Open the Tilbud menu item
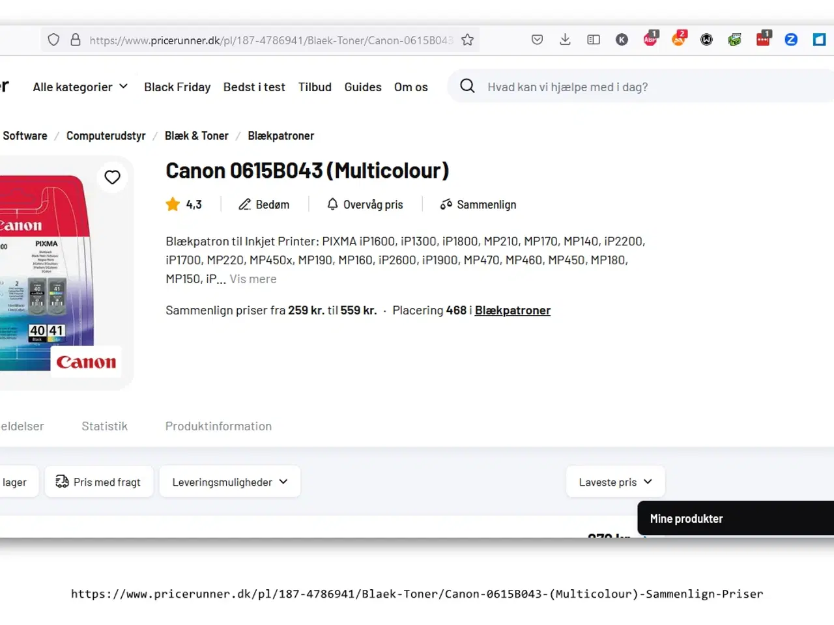The width and height of the screenshot is (834, 625). point(315,87)
